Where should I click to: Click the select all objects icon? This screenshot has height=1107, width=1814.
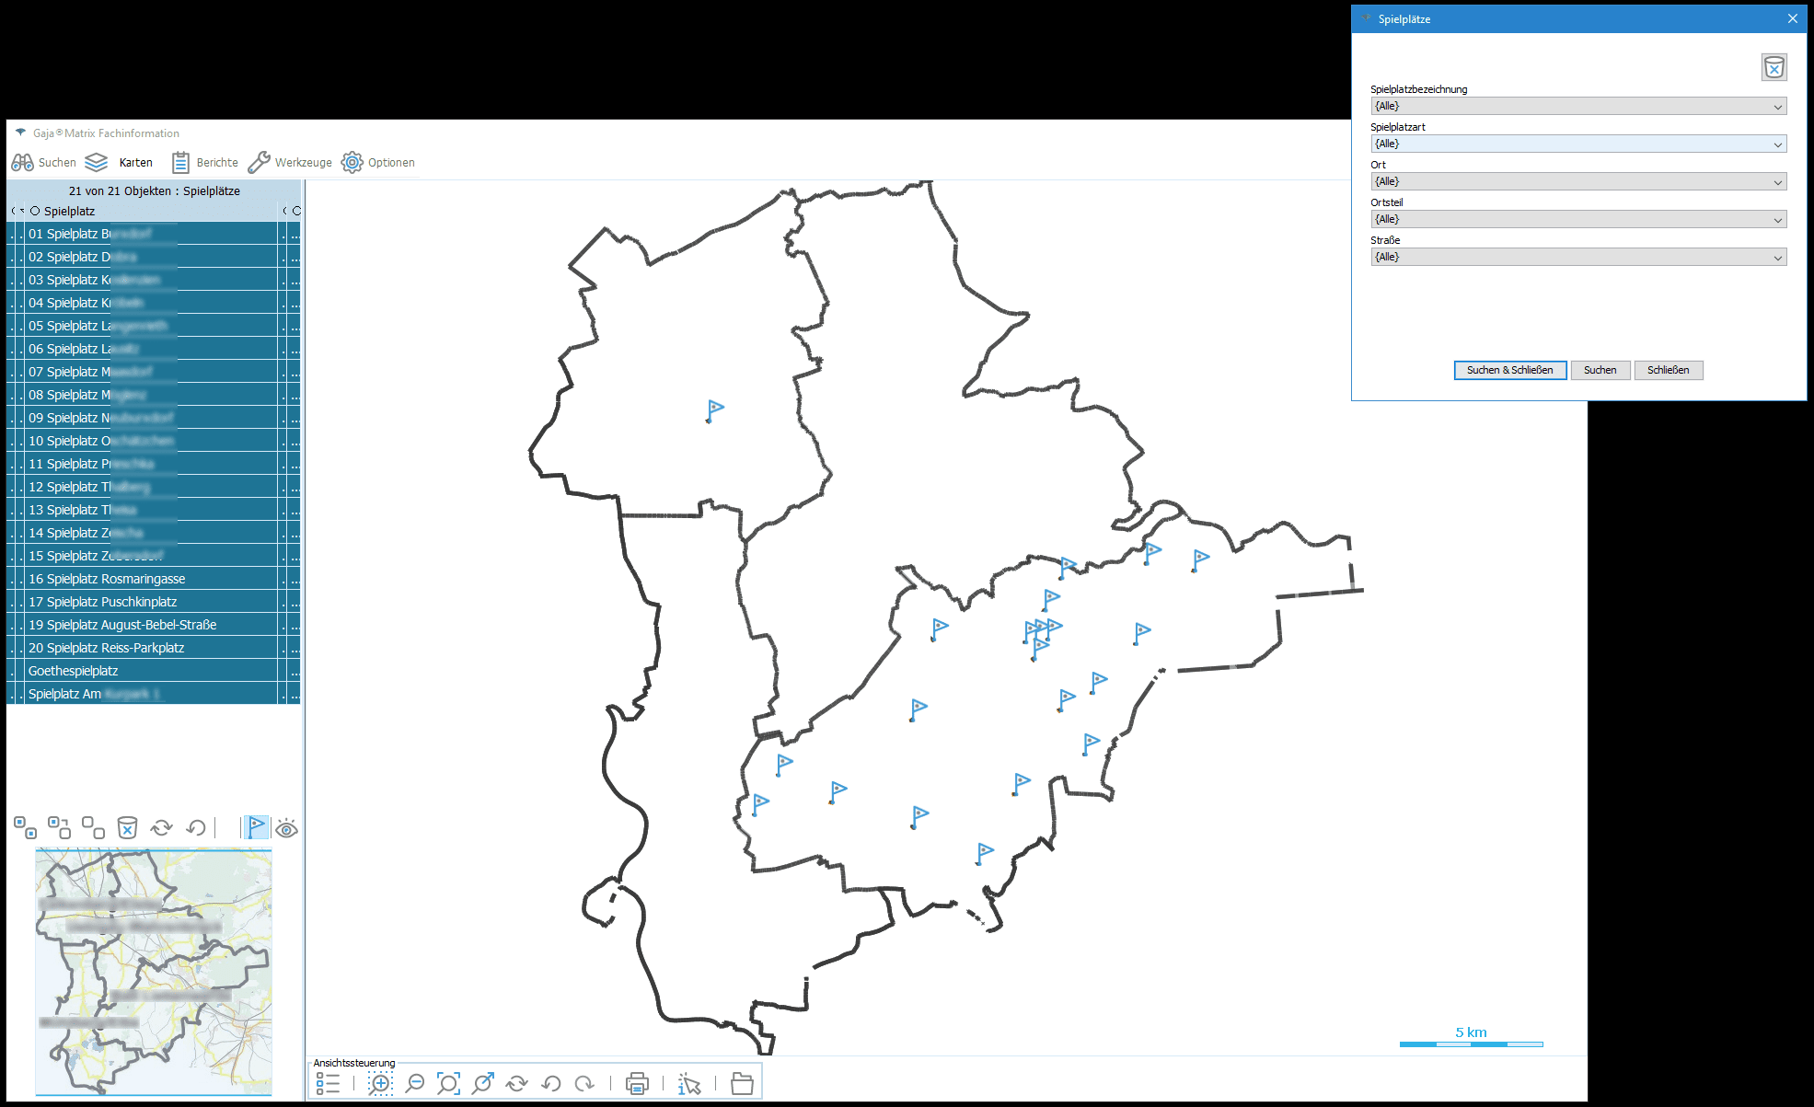pyautogui.click(x=25, y=827)
